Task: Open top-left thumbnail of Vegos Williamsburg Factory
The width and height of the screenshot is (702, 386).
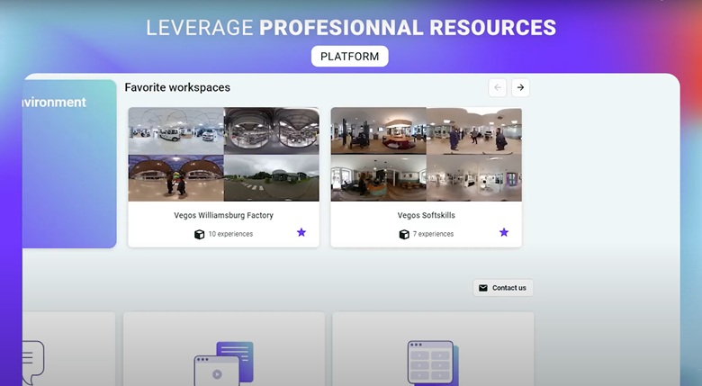Action: pos(176,131)
